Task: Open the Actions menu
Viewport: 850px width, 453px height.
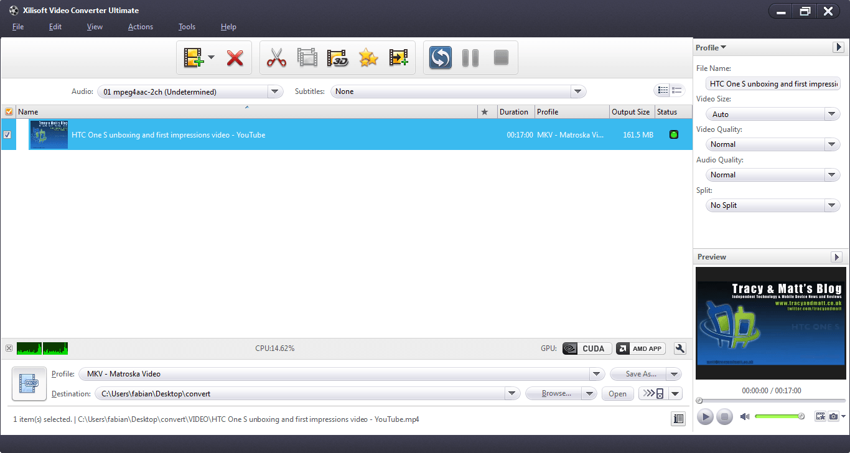Action: tap(140, 27)
